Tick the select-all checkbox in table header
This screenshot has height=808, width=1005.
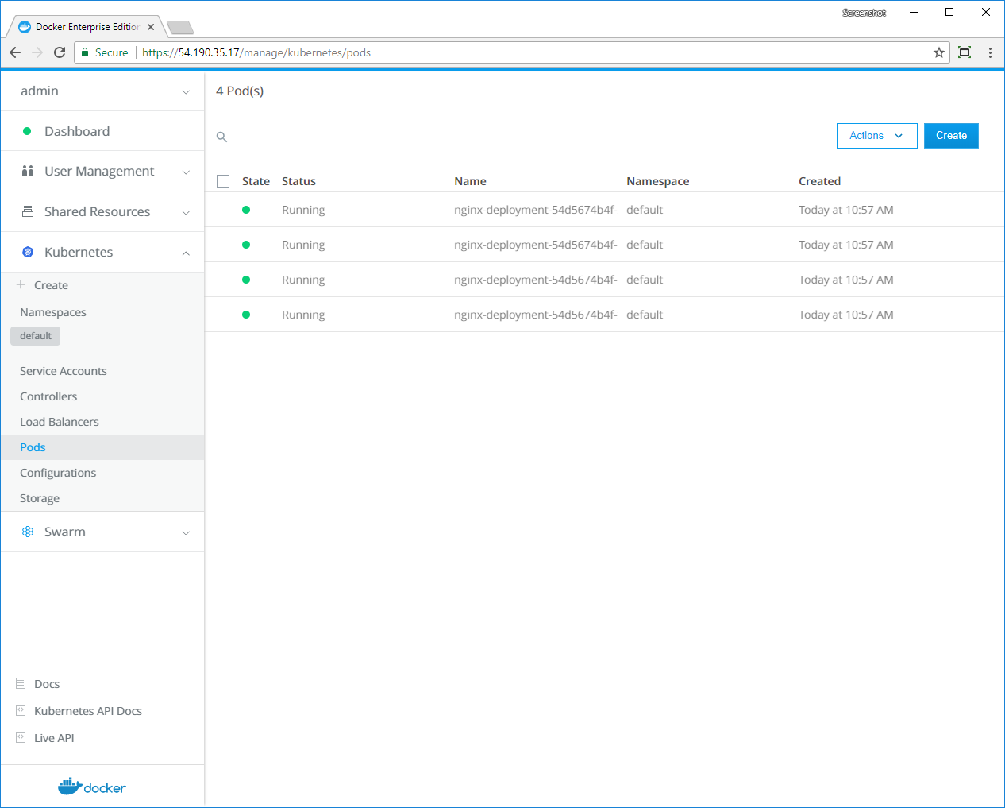point(223,181)
